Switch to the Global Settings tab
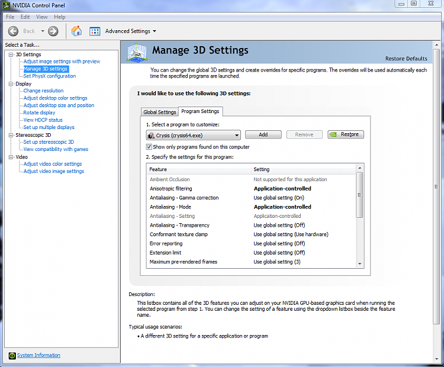The image size is (444, 367). pos(159,112)
